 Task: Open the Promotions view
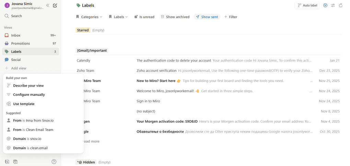coord(30,43)
